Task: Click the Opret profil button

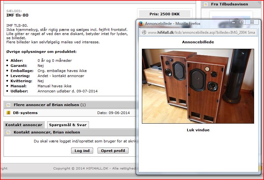Action: pyautogui.click(x=113, y=151)
